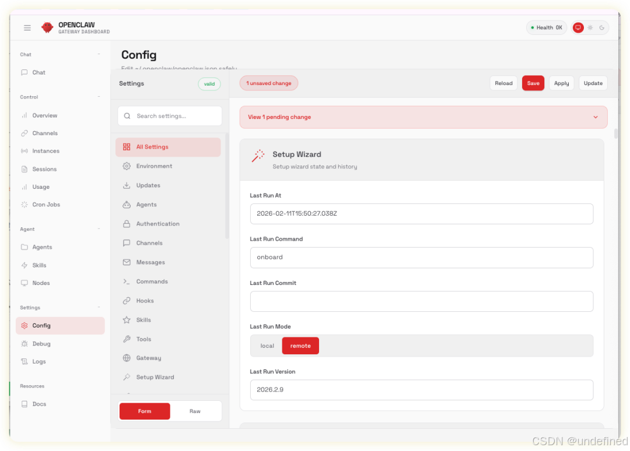
Task: Click the Sessions document icon
Action: pos(24,169)
